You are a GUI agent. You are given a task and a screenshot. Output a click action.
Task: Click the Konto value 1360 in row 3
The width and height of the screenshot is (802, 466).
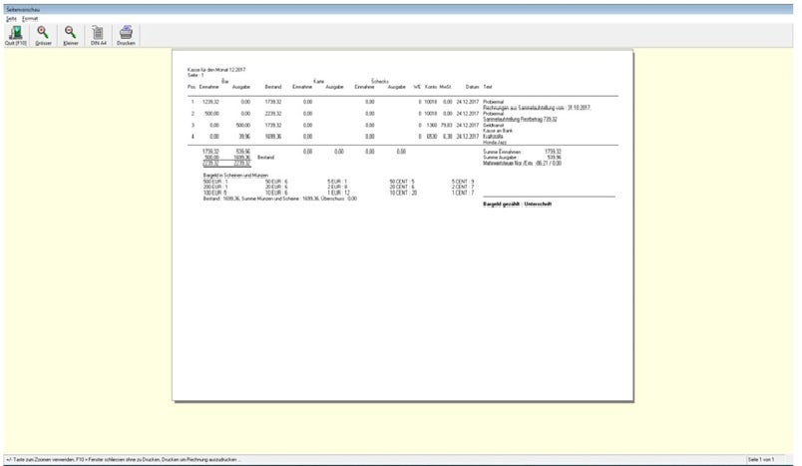(432, 126)
